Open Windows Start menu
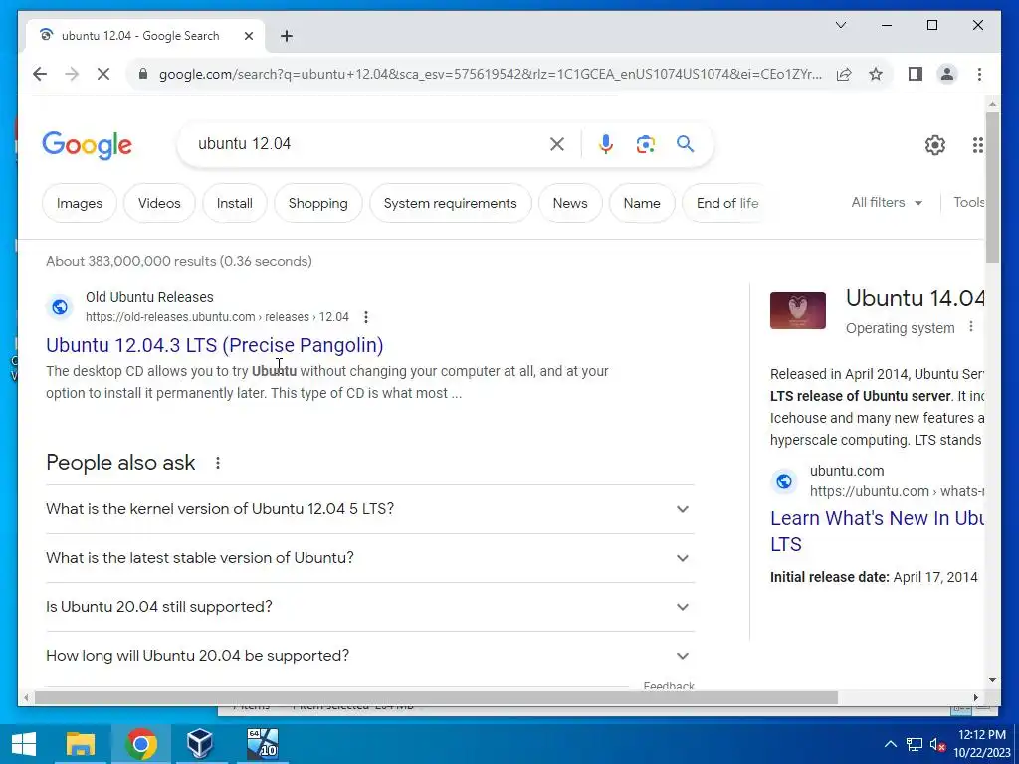Viewport: 1019px width, 764px height. [x=24, y=744]
